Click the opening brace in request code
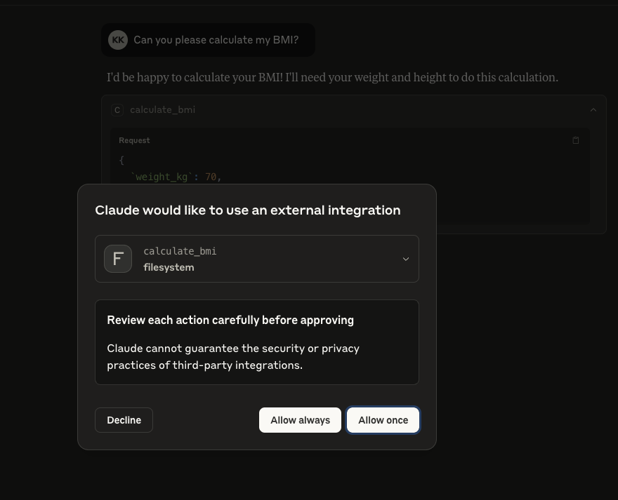 coord(121,160)
